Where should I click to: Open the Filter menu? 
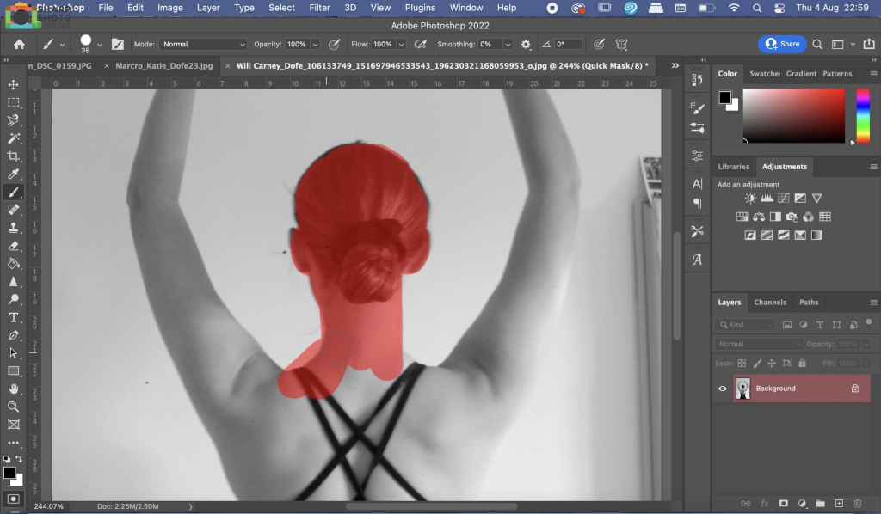pos(319,8)
